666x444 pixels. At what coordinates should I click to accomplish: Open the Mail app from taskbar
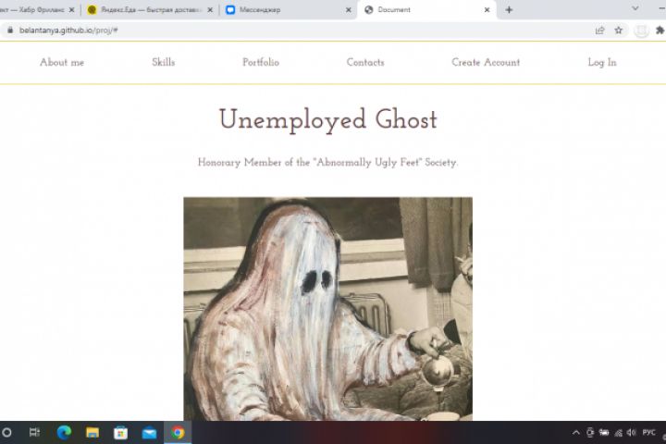pos(149,433)
